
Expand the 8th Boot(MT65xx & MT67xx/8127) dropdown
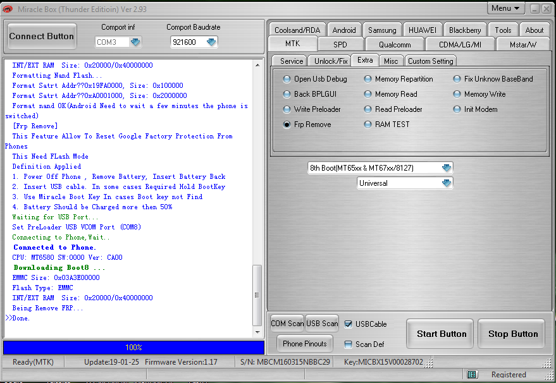tap(447, 168)
